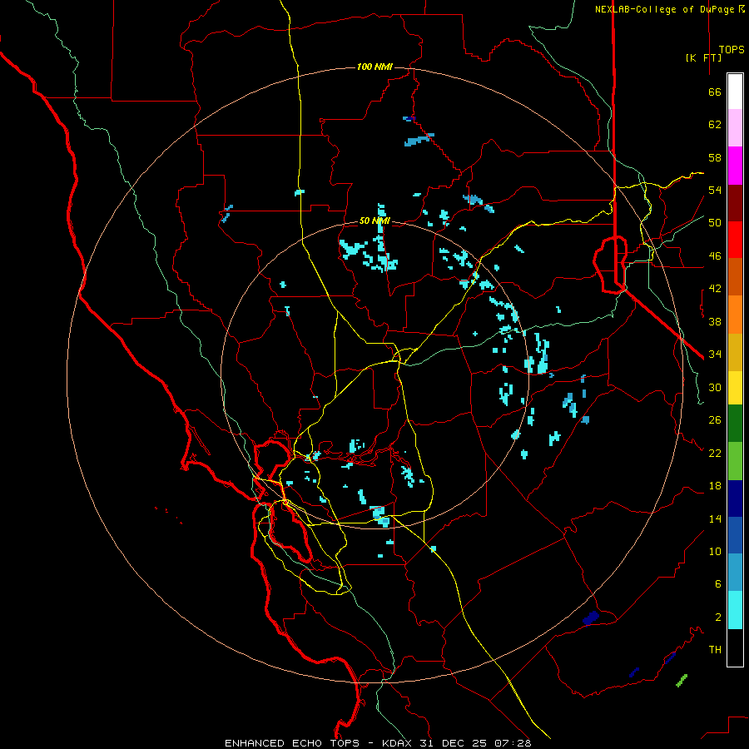Click the NEXLAB-College of DuPage text
Viewport: 749px width, 749px height.
[x=666, y=9]
